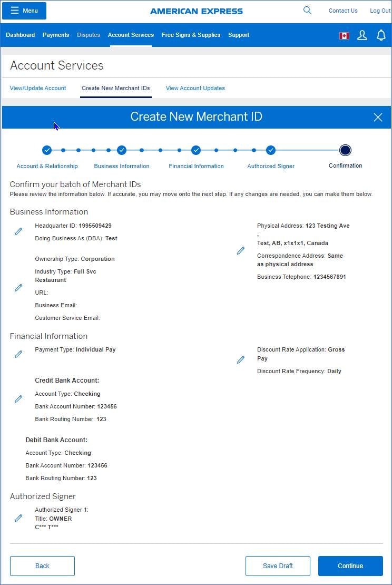This screenshot has height=585, width=392.
Task: Click the Debit Bank Account heading
Action: tap(56, 440)
